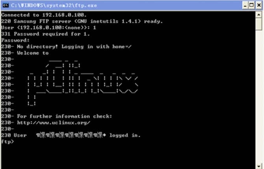Click the scrollbar up arrow
This screenshot has width=264, height=169.
pyautogui.click(x=258, y=15)
